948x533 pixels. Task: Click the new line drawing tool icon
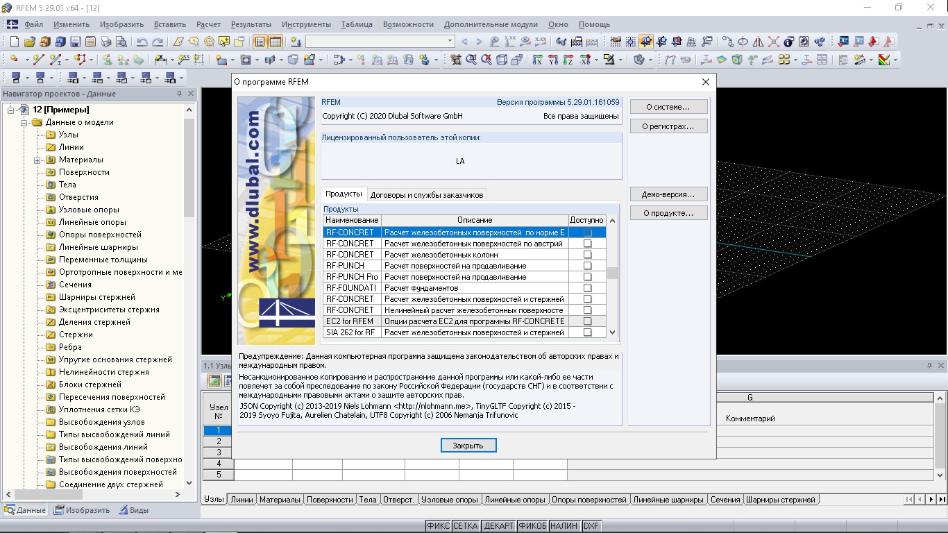click(x=39, y=60)
